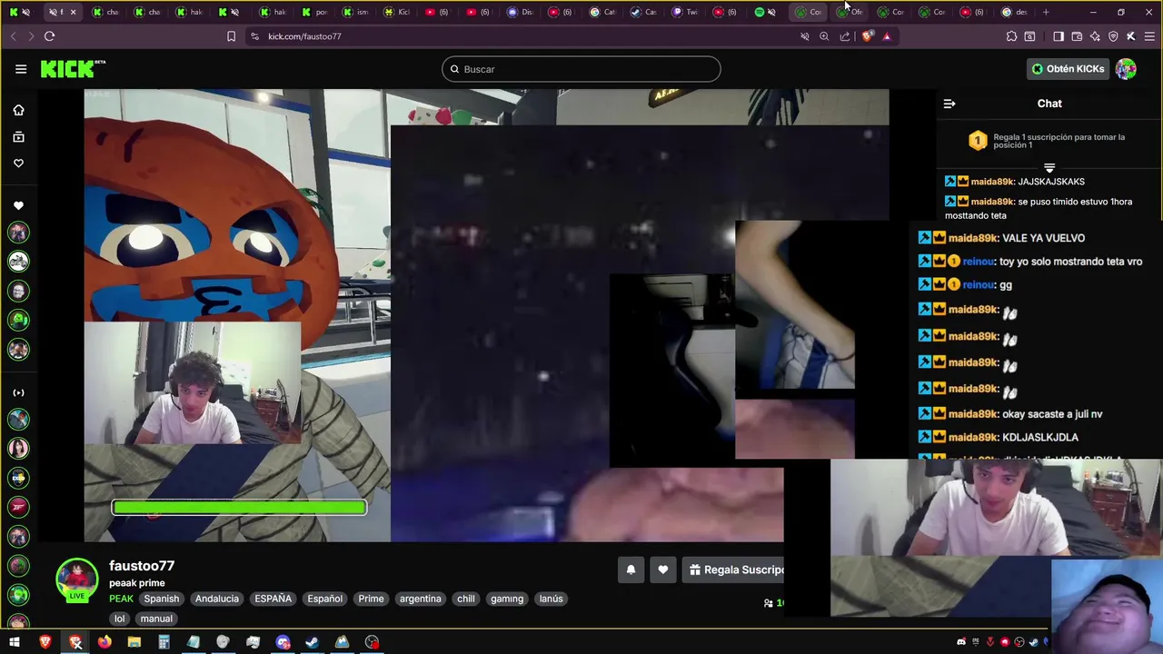
Task: Open fausto077 channel avatar
Action: (77, 580)
